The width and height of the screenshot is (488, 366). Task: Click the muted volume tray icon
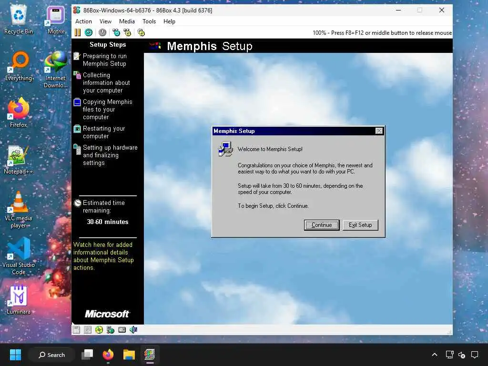pyautogui.click(x=462, y=355)
